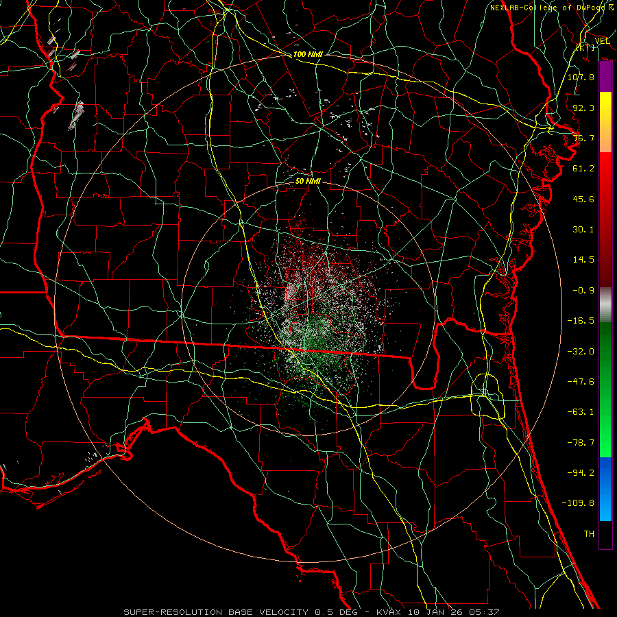
Task: Click the -47.6 legend value
Action: pos(581,382)
